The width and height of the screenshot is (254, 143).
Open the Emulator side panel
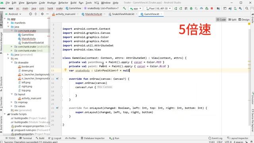point(252,98)
